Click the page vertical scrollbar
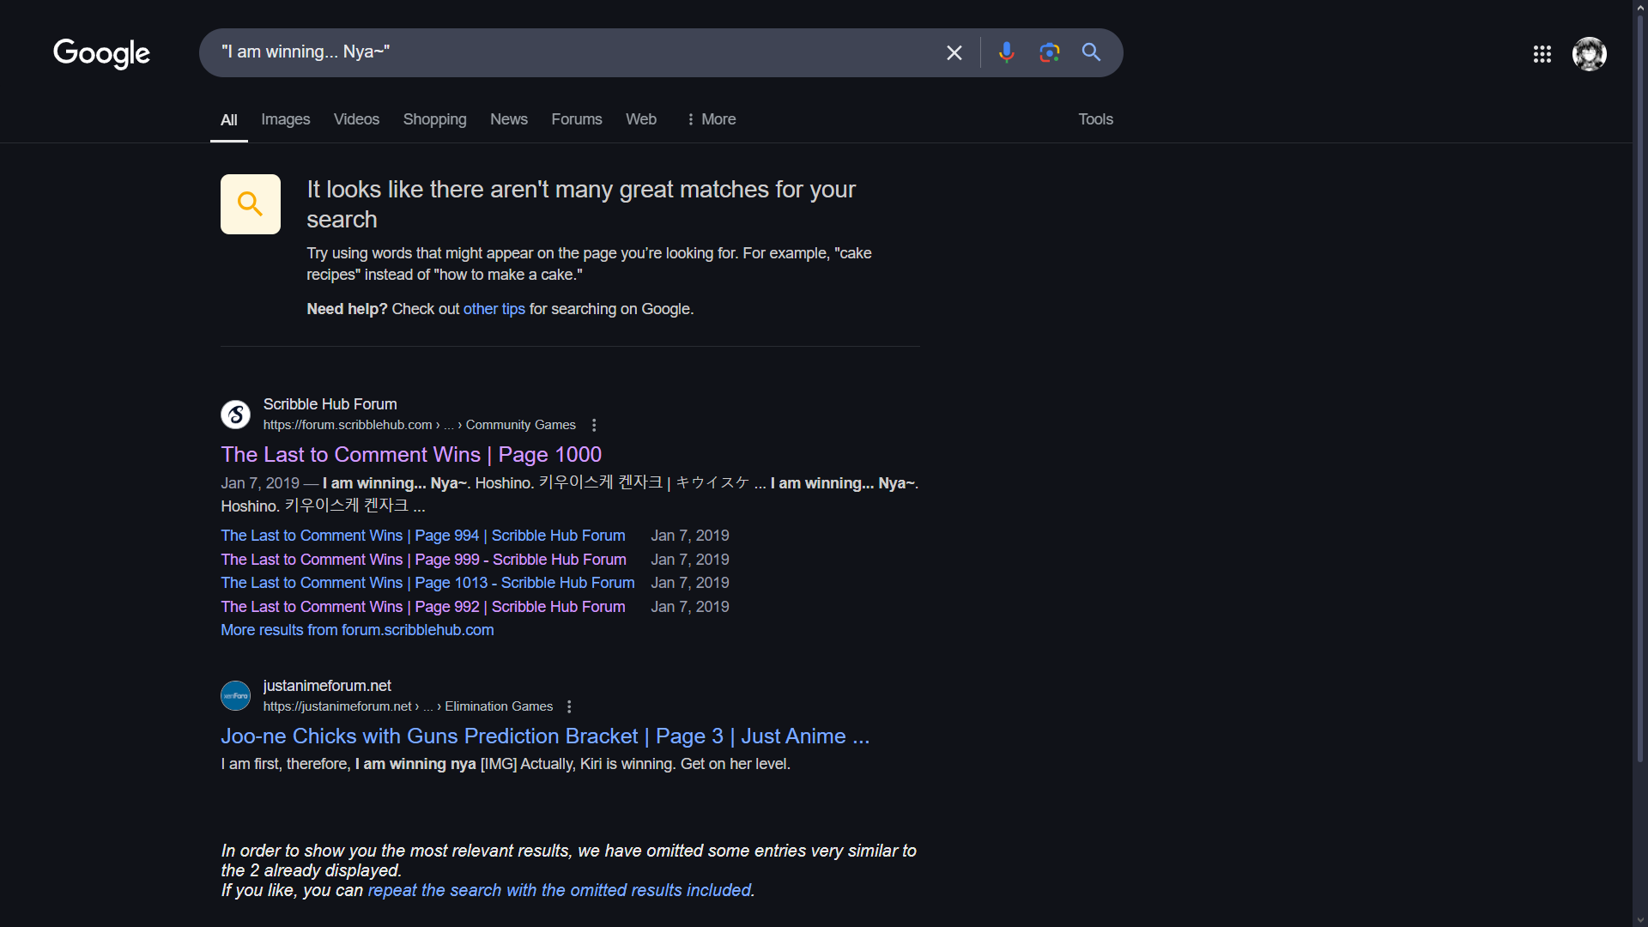The image size is (1648, 927). click(x=1639, y=386)
